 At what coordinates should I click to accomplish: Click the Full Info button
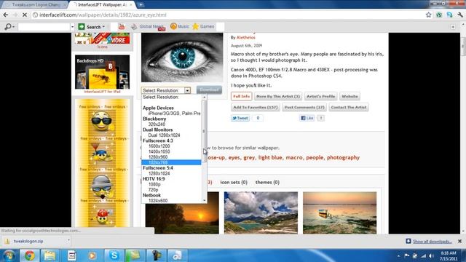[241, 96]
